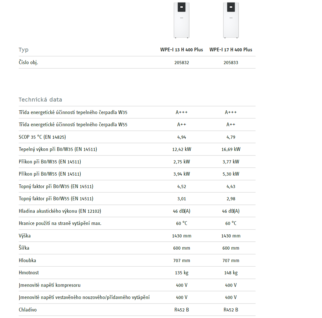
Task: Click the 12,42 kW heat output value
Action: 181,149
